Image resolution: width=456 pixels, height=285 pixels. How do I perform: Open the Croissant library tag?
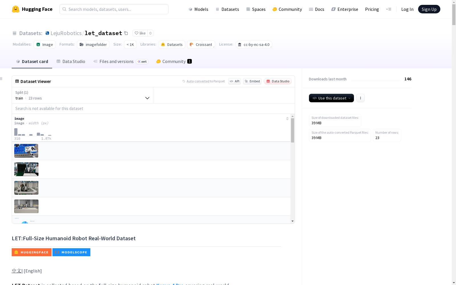click(x=201, y=44)
